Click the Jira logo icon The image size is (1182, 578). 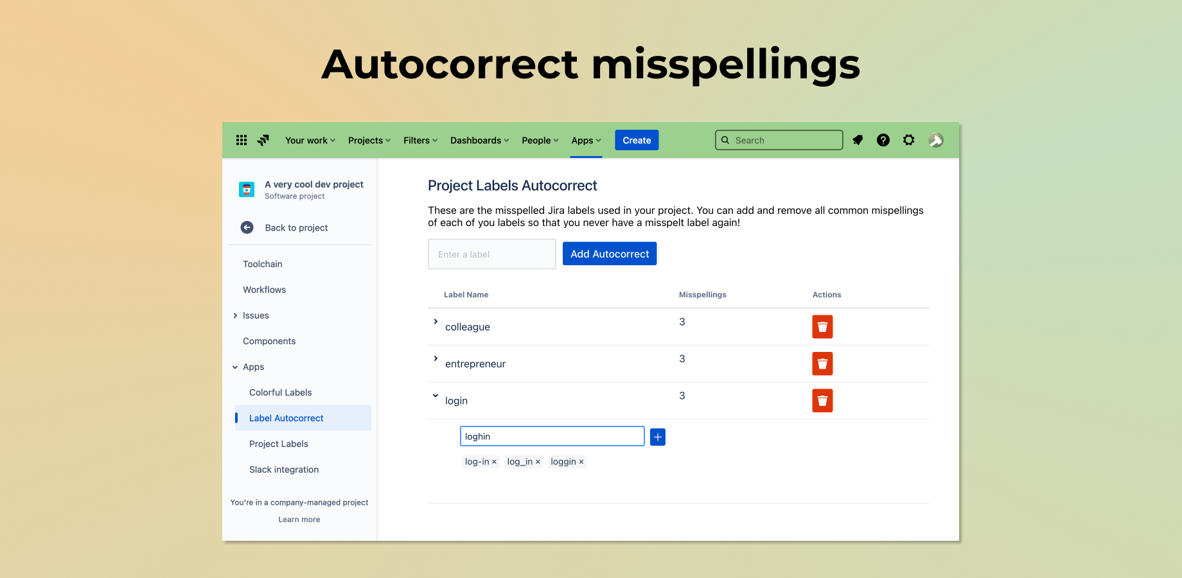pos(263,140)
